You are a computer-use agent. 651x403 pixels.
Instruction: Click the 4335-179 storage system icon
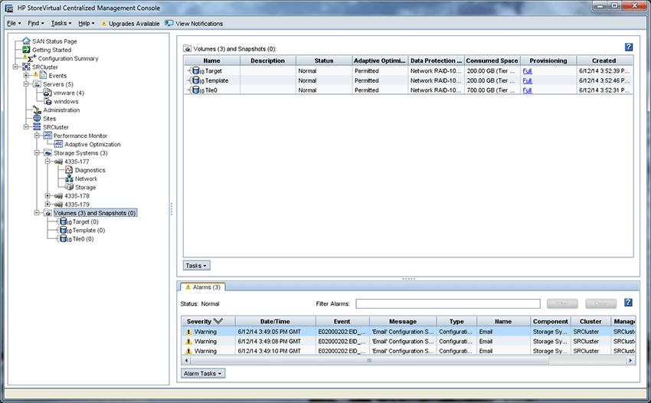58,205
